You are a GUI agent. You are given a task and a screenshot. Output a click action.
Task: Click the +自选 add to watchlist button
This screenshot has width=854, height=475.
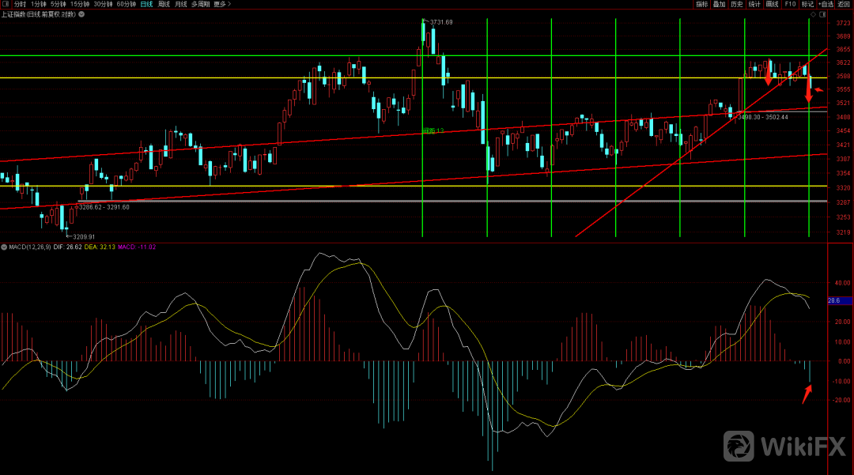coord(826,4)
